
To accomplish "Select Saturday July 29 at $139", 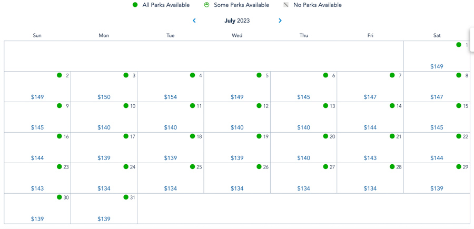I will (437, 188).
